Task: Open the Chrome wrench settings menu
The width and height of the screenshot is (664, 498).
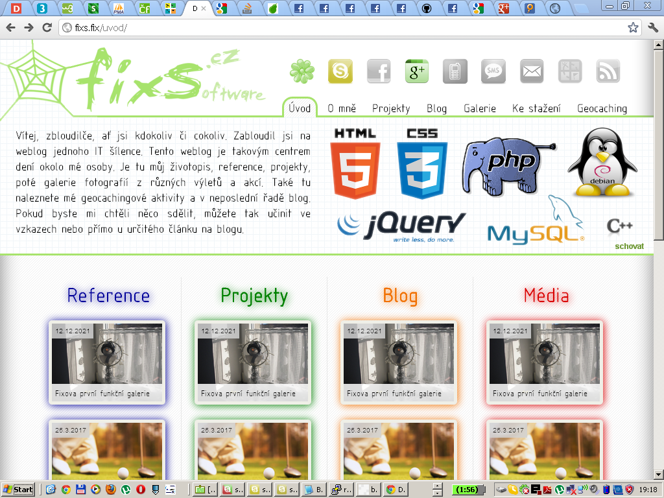Action: coord(653,27)
